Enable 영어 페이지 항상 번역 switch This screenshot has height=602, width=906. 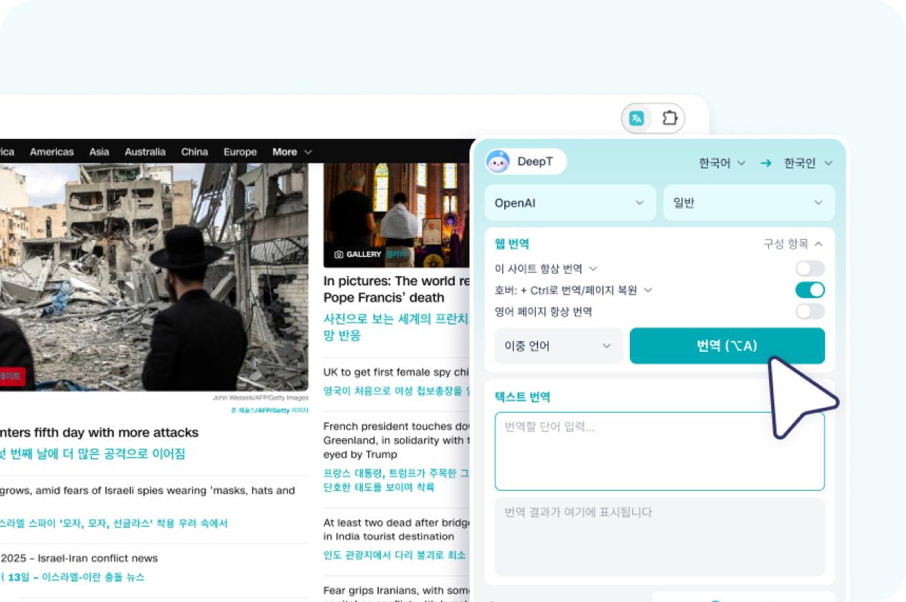pyautogui.click(x=810, y=312)
